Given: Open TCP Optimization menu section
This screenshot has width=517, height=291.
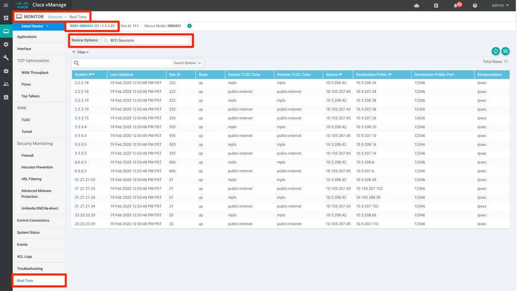Looking at the screenshot, I should (x=33, y=61).
